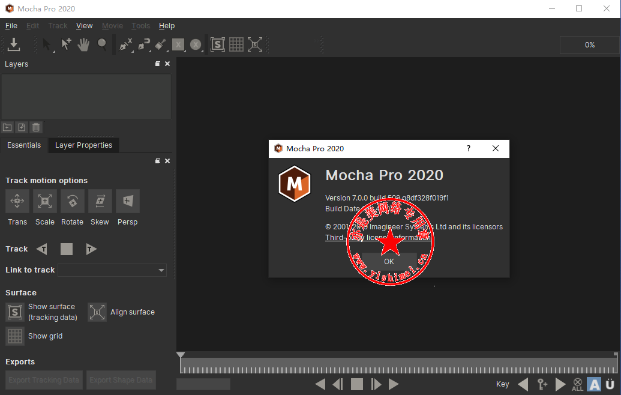The image size is (621, 395).
Task: Close the Essentials properties panel
Action: click(167, 161)
